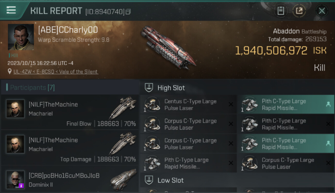Click the location pin icon

tap(10, 72)
